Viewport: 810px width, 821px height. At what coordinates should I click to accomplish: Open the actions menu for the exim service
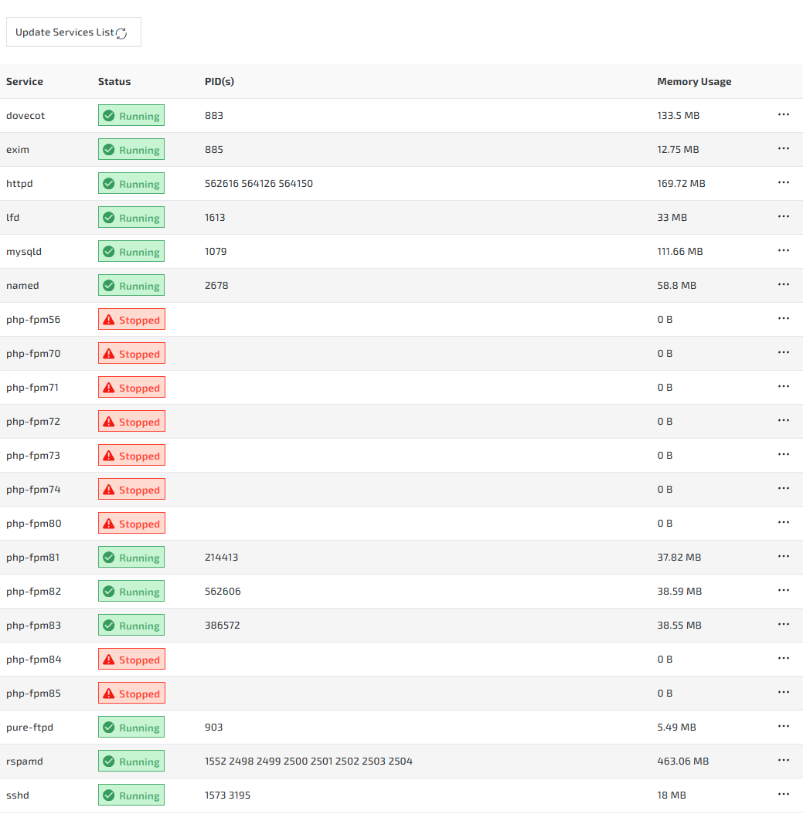point(783,148)
